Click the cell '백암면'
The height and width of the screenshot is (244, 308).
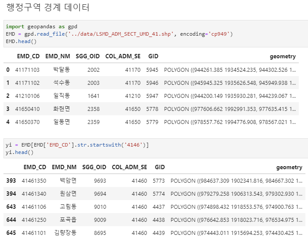point(68,180)
